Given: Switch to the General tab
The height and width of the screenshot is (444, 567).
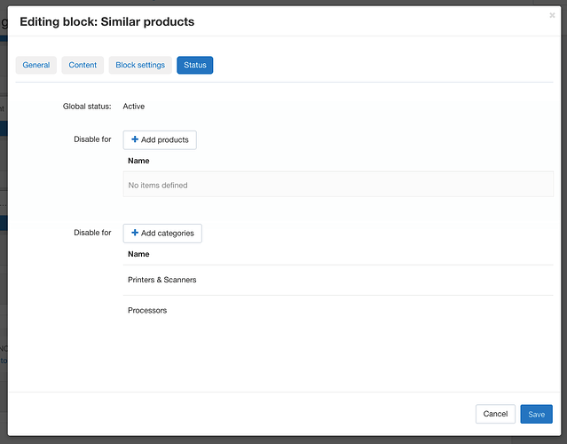Looking at the screenshot, I should click(x=36, y=65).
